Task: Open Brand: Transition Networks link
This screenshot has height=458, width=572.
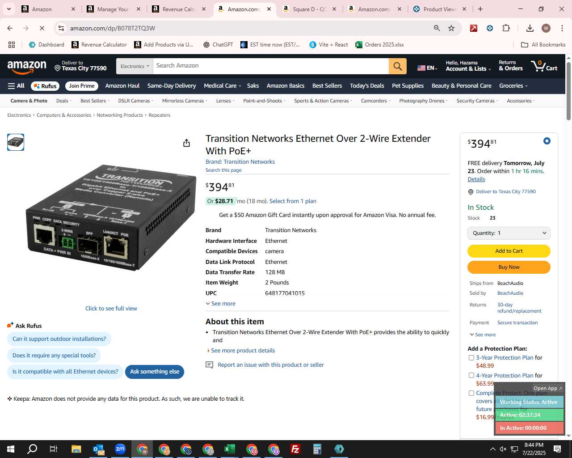Action: (240, 162)
